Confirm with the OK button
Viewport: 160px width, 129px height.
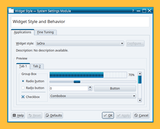(x=108, y=115)
